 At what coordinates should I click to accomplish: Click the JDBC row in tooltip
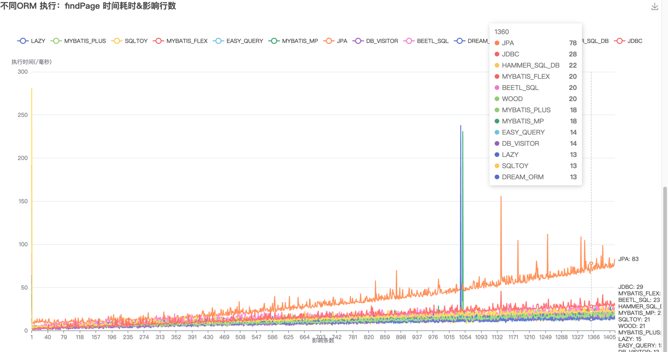click(535, 54)
